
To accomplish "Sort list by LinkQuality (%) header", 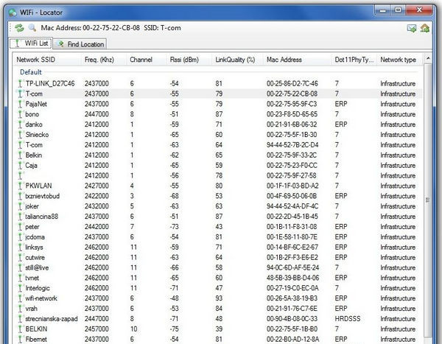I will (x=234, y=59).
